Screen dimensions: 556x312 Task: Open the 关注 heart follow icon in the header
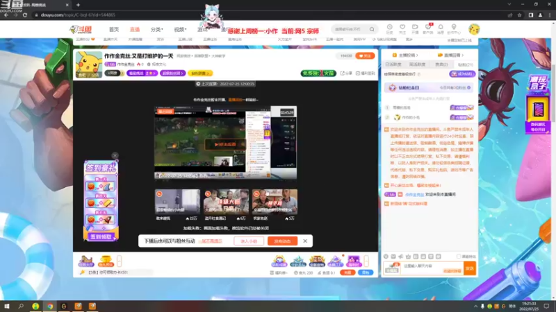[x=402, y=29]
